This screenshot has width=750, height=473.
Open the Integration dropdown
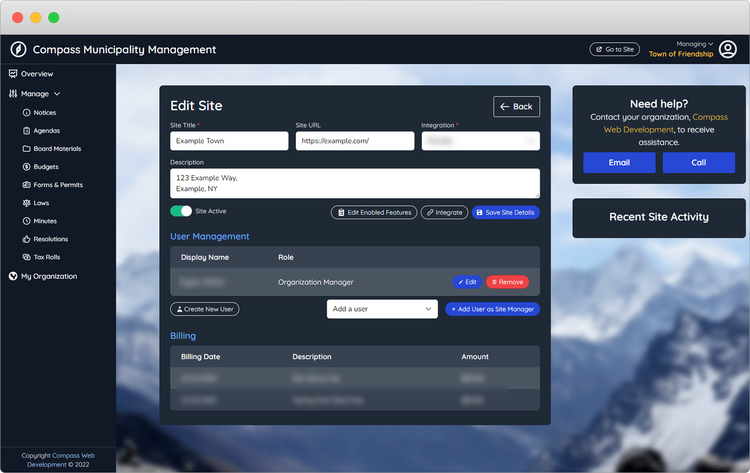[480, 141]
